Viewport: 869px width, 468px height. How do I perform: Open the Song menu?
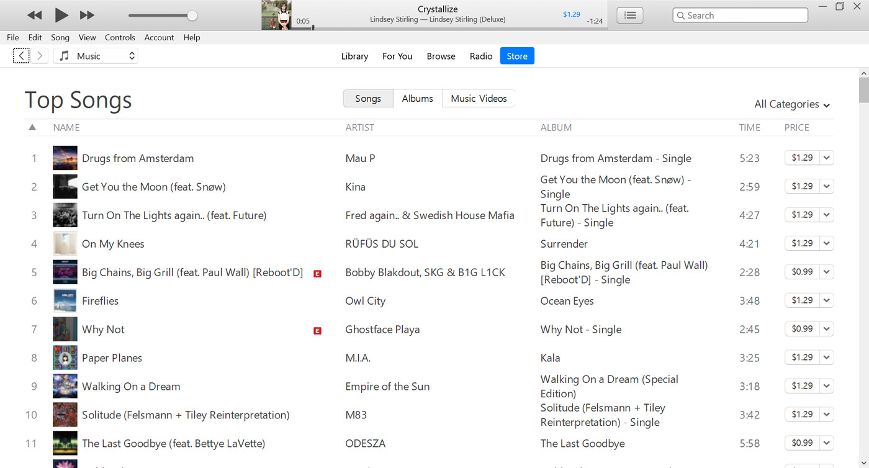[x=60, y=37]
